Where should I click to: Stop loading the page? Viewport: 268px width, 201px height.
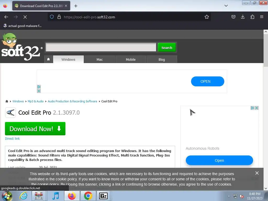coord(25,17)
